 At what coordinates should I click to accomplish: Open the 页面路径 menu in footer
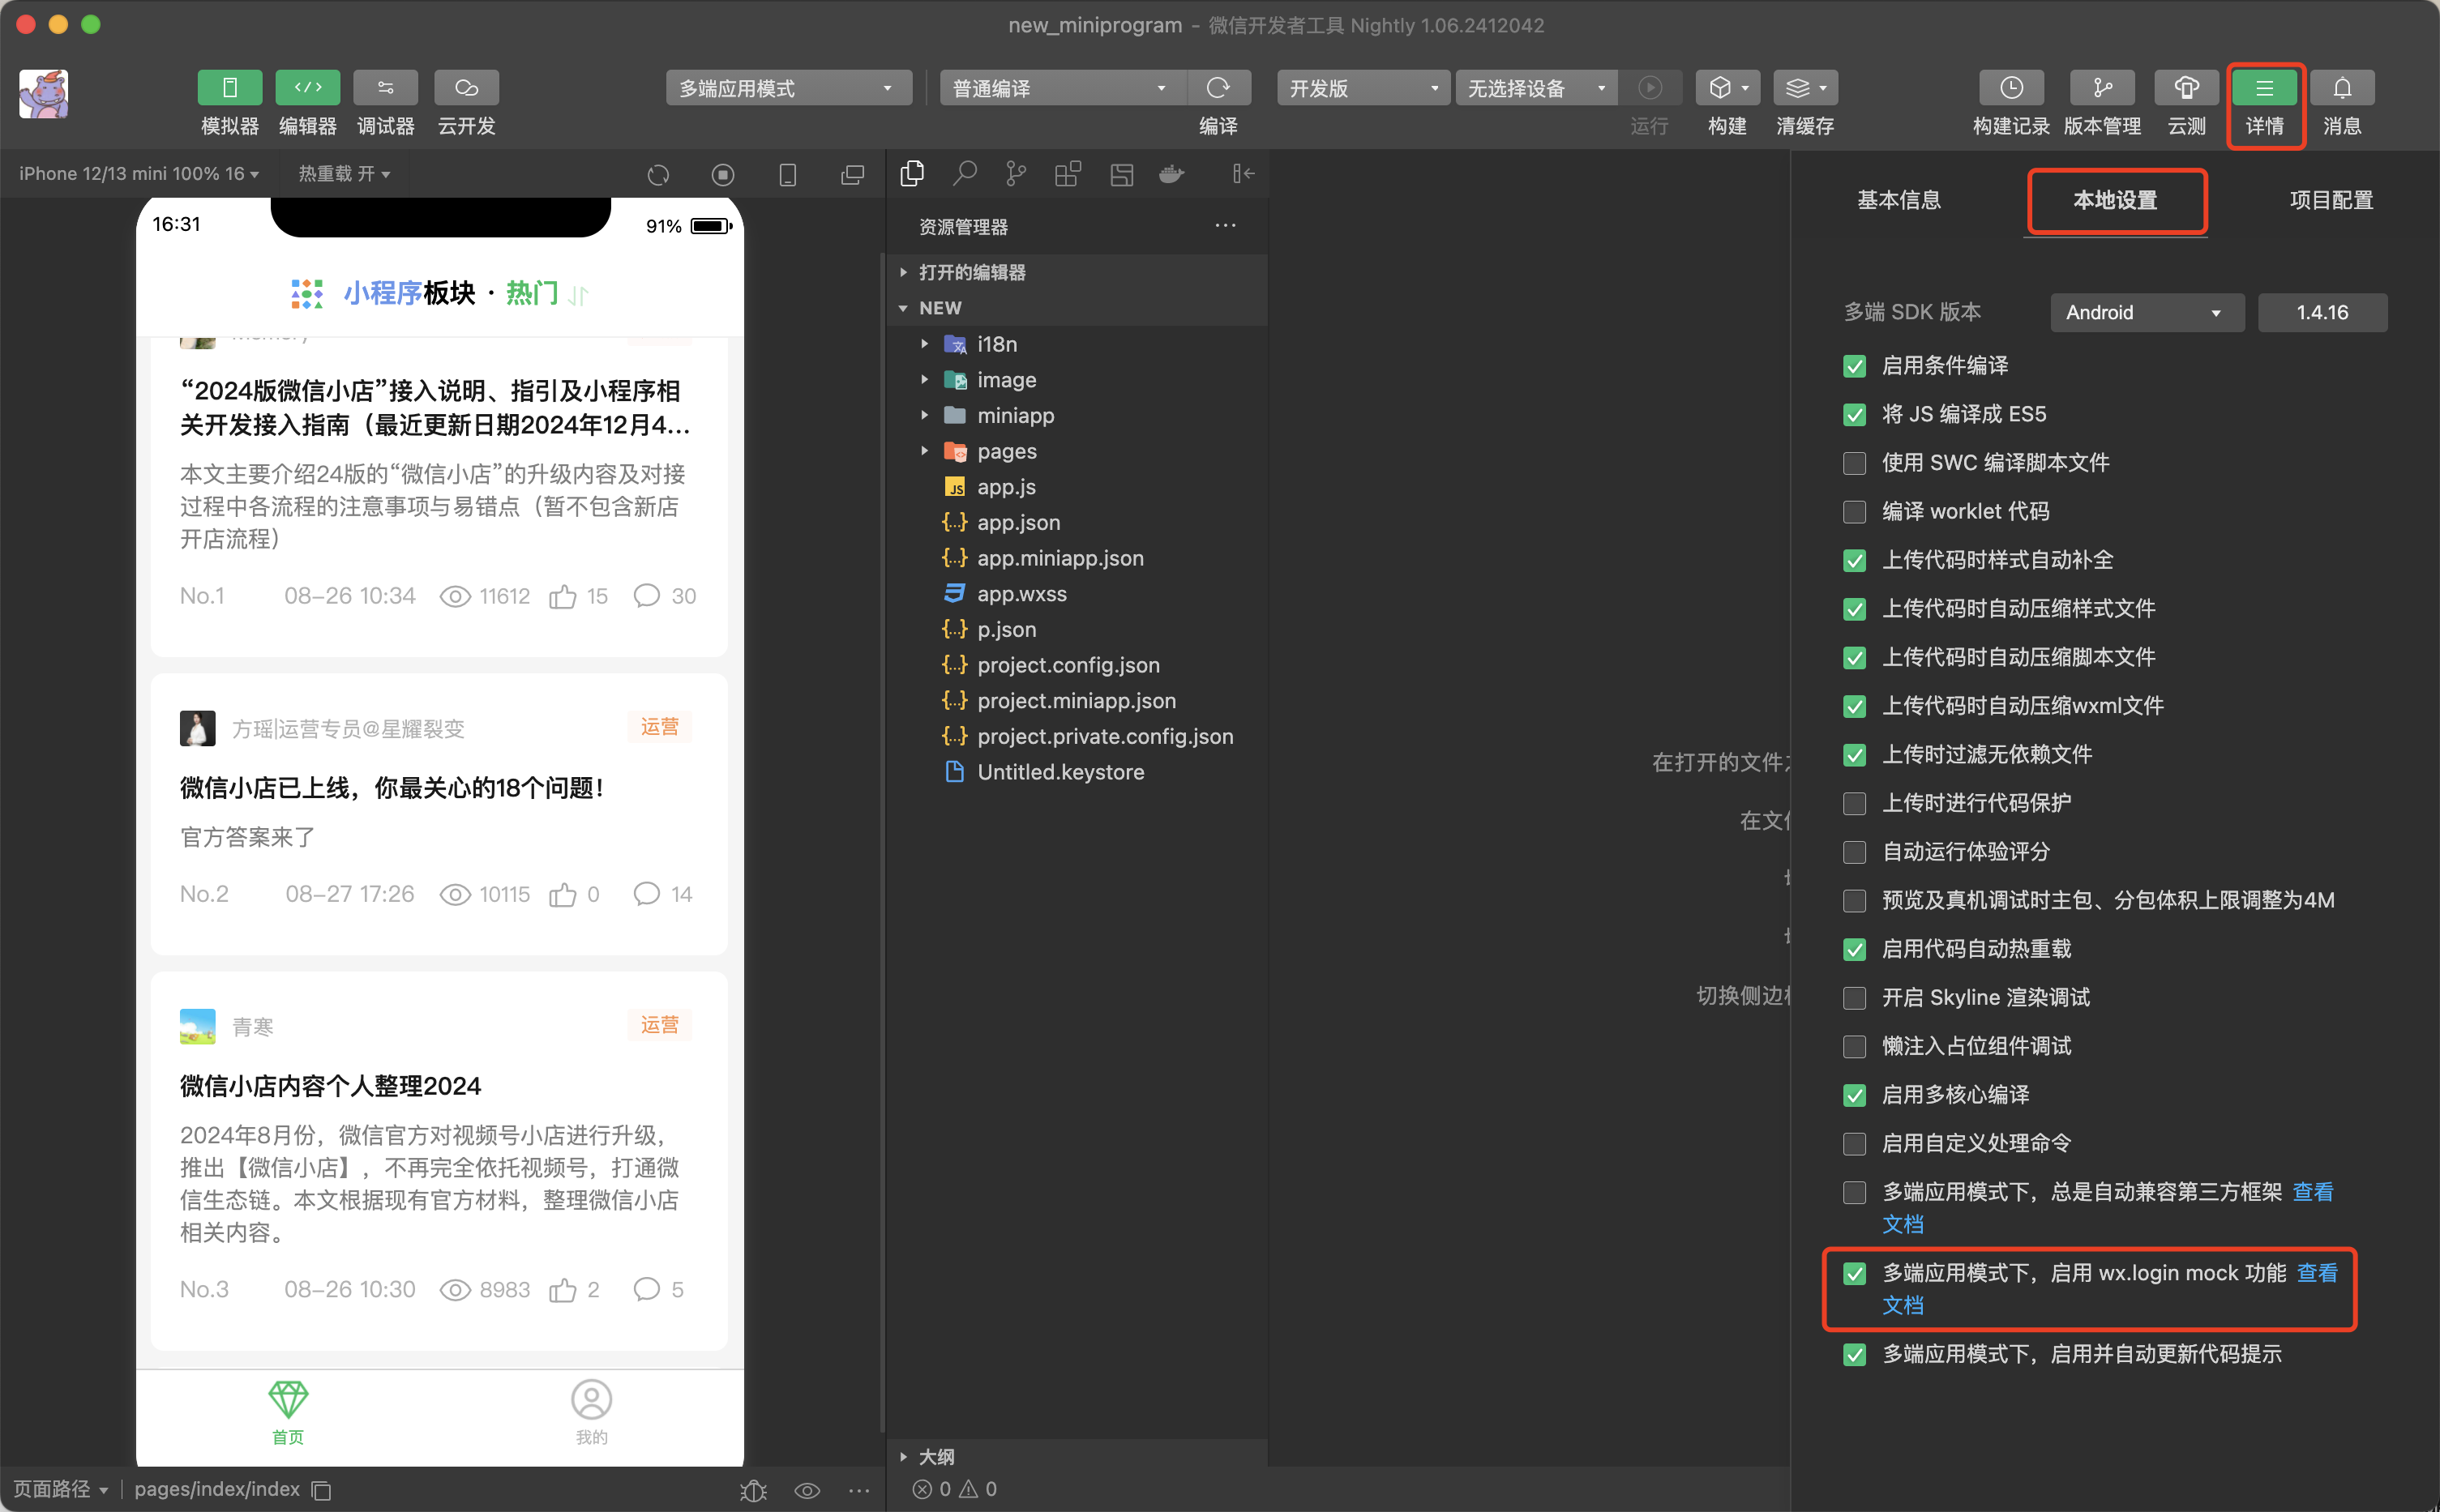point(60,1490)
